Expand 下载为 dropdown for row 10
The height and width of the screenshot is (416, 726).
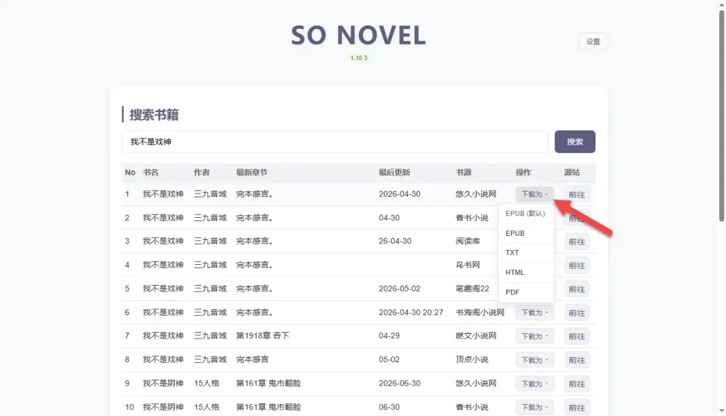click(534, 407)
